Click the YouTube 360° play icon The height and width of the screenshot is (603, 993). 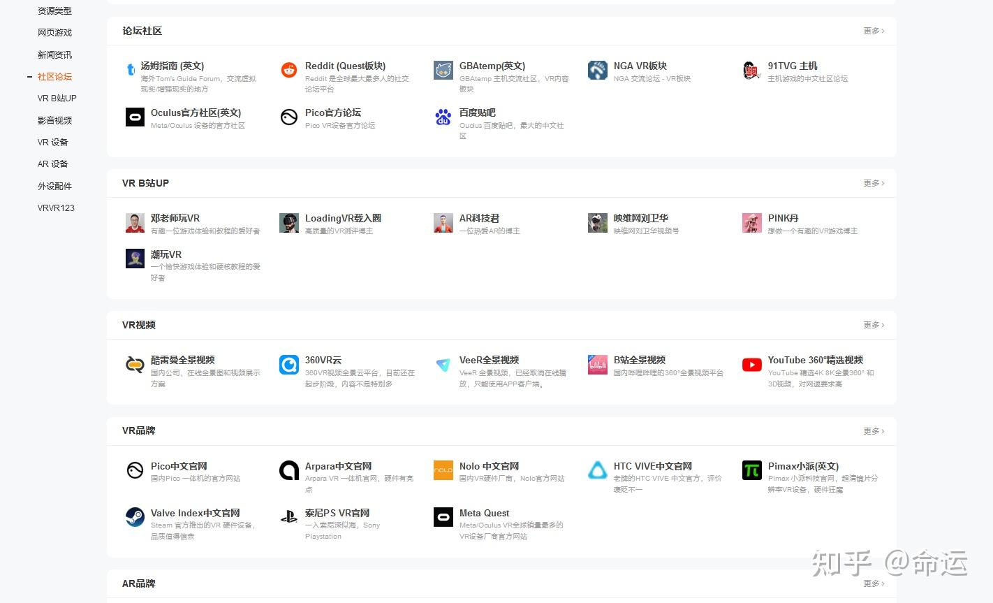[x=752, y=365]
